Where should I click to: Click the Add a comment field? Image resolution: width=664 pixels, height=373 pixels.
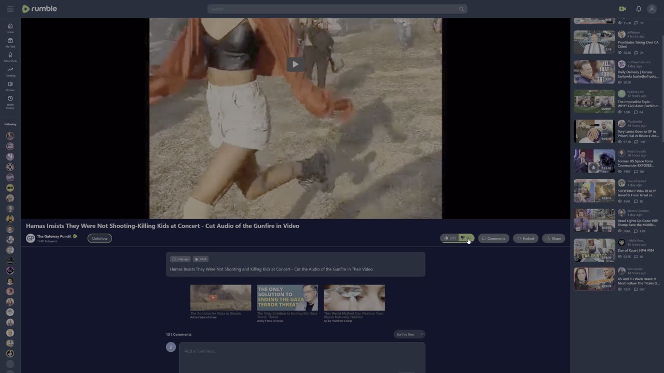302,356
